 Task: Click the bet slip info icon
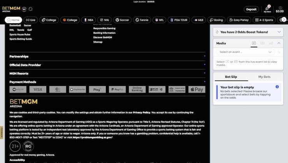click(x=277, y=87)
